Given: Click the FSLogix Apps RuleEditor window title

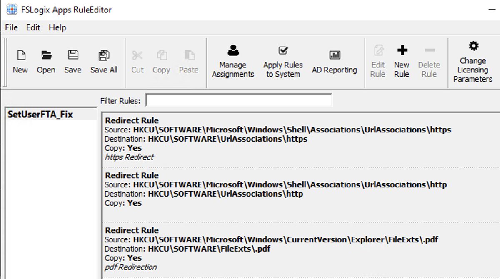Looking at the screenshot, I should (66, 10).
